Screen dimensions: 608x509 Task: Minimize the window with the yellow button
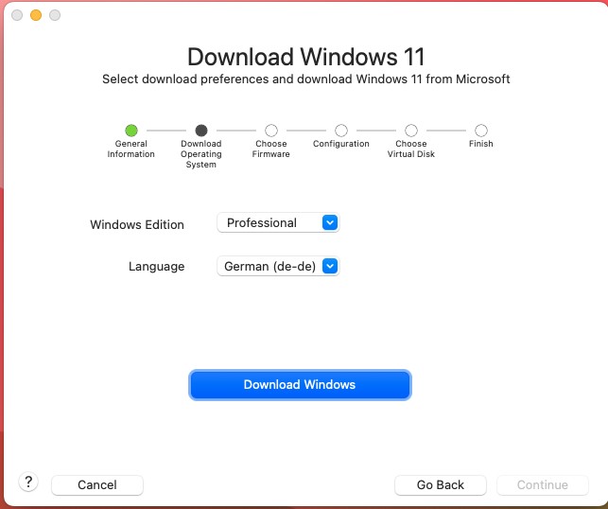[36, 15]
